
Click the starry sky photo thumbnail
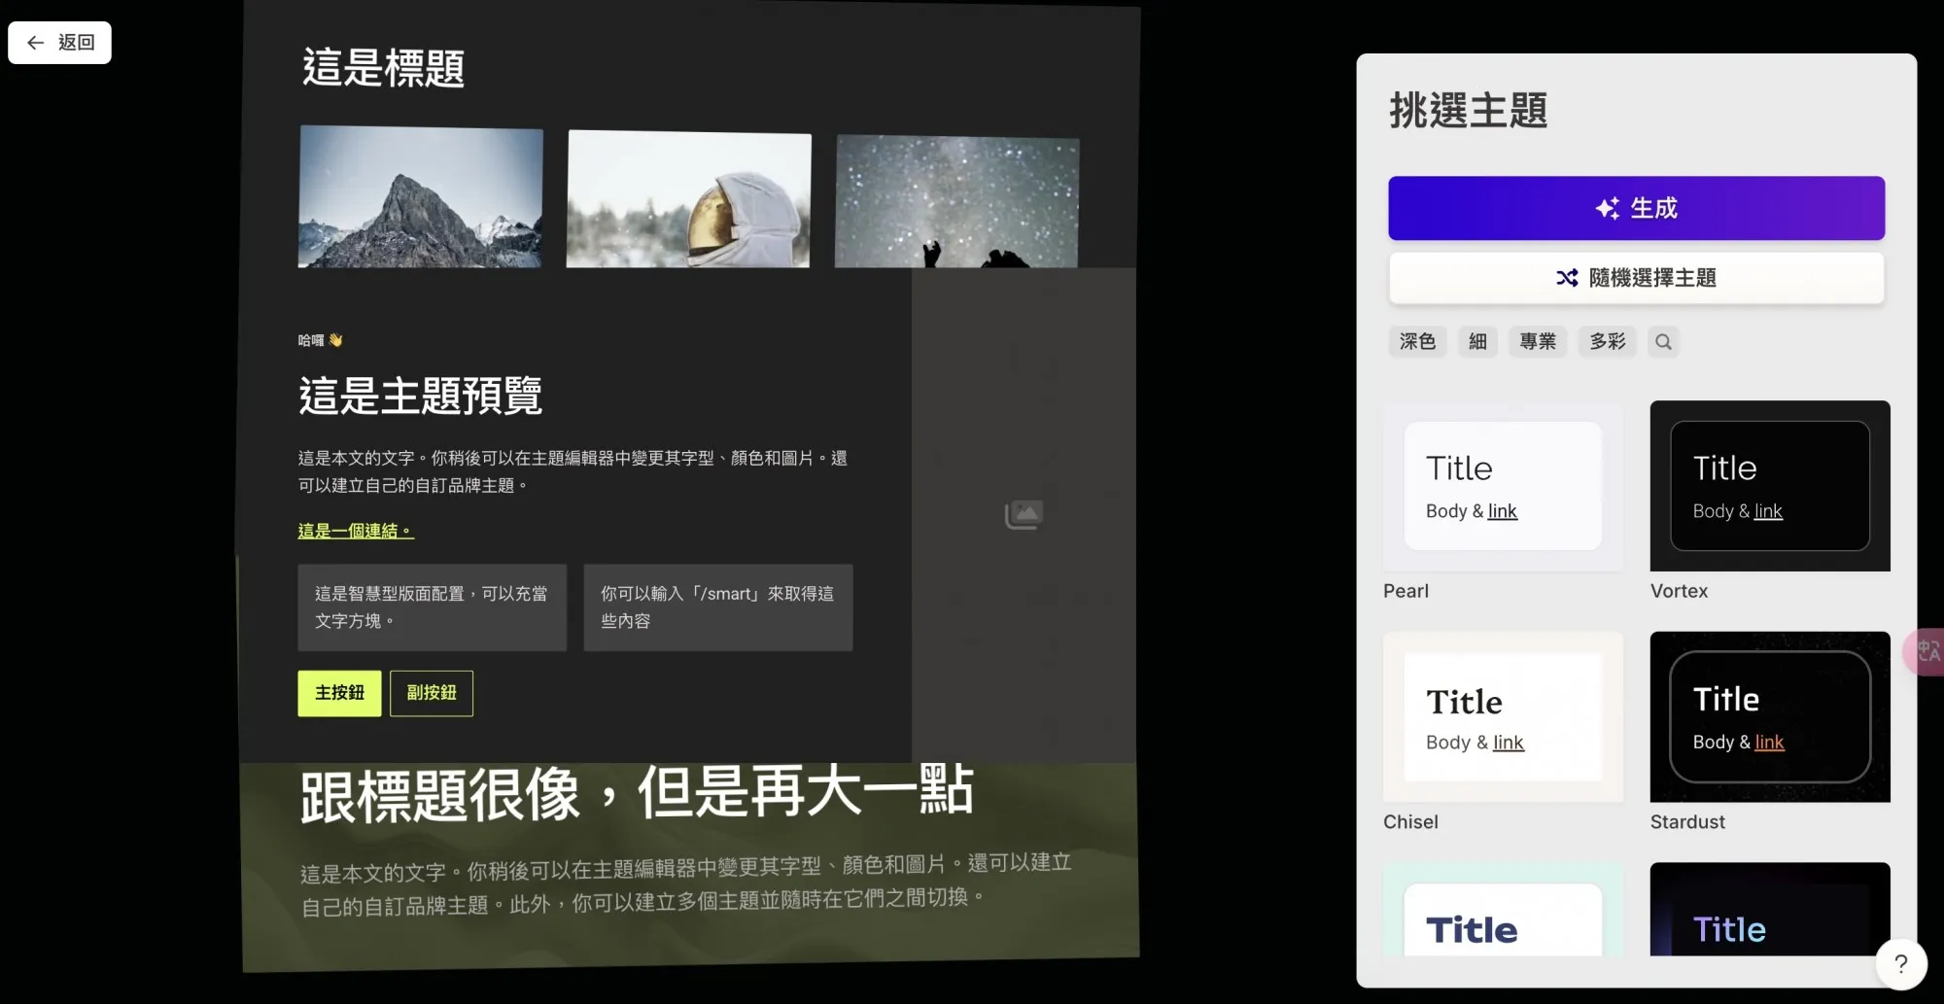pyautogui.click(x=956, y=202)
